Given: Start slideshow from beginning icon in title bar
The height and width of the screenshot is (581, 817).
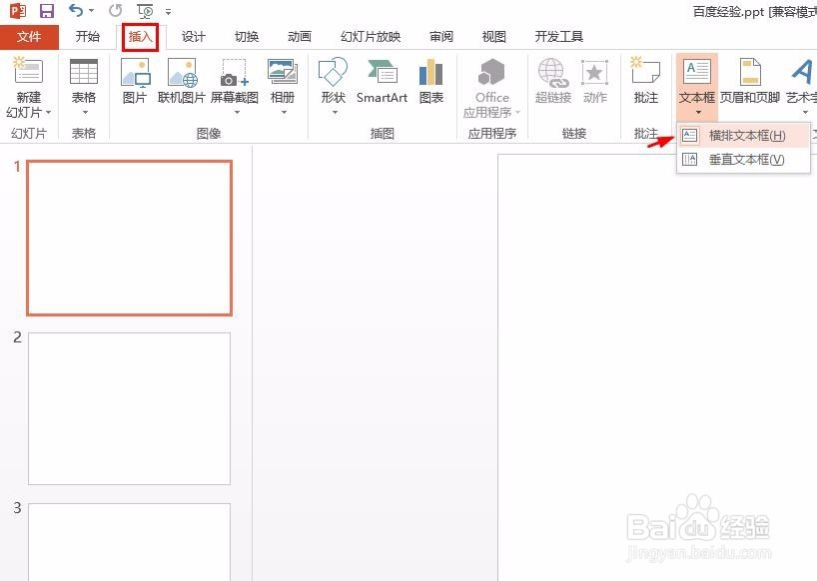Looking at the screenshot, I should (146, 11).
